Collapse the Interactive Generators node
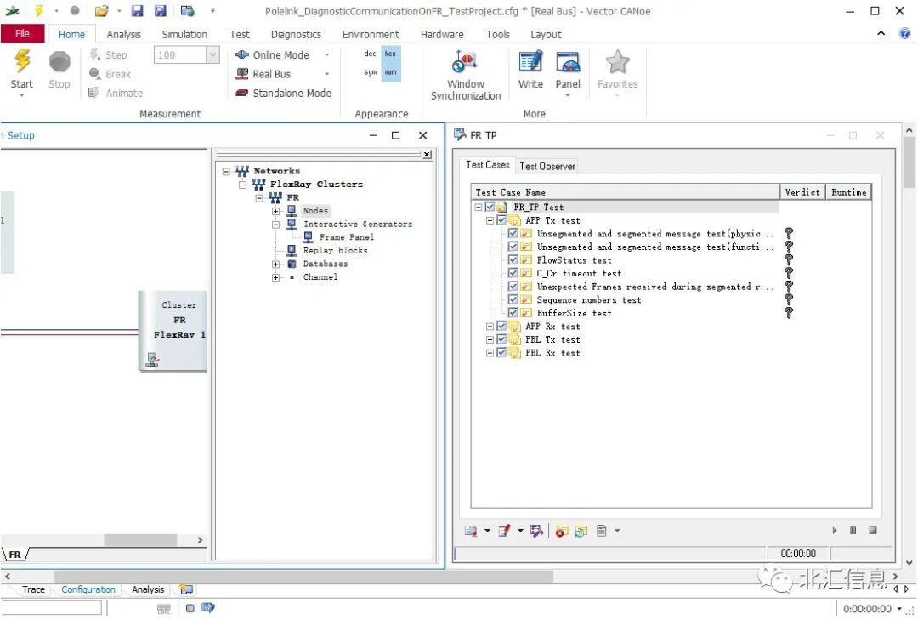The width and height of the screenshot is (918, 620). click(275, 224)
